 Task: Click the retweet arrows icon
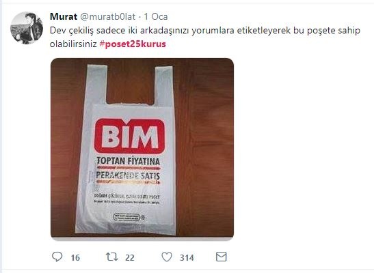pos(112,257)
